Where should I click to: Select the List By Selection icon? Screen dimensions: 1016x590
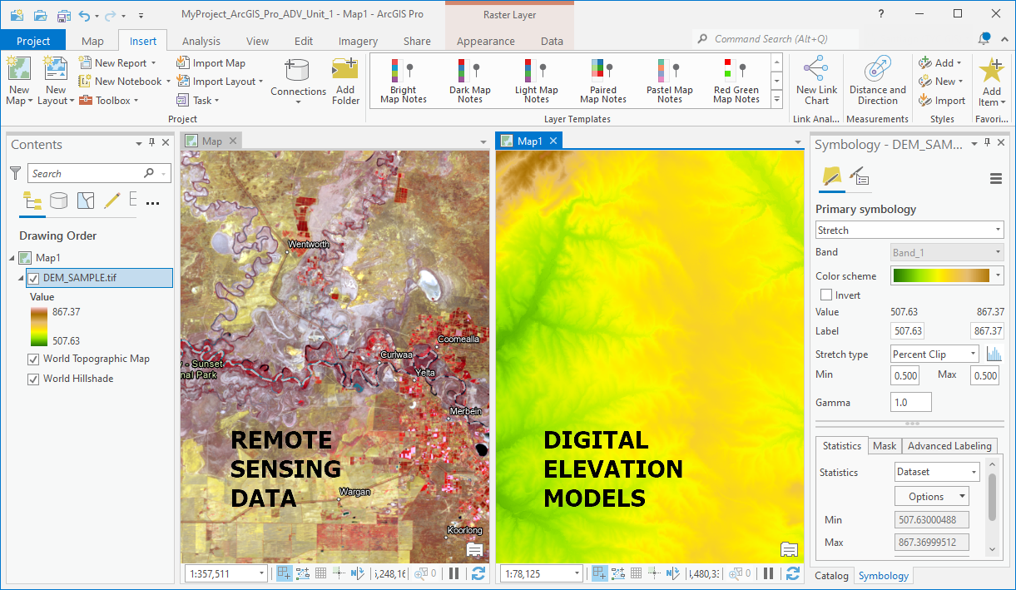pos(86,201)
